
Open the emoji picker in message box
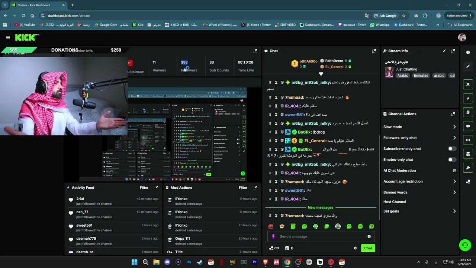[369, 236]
